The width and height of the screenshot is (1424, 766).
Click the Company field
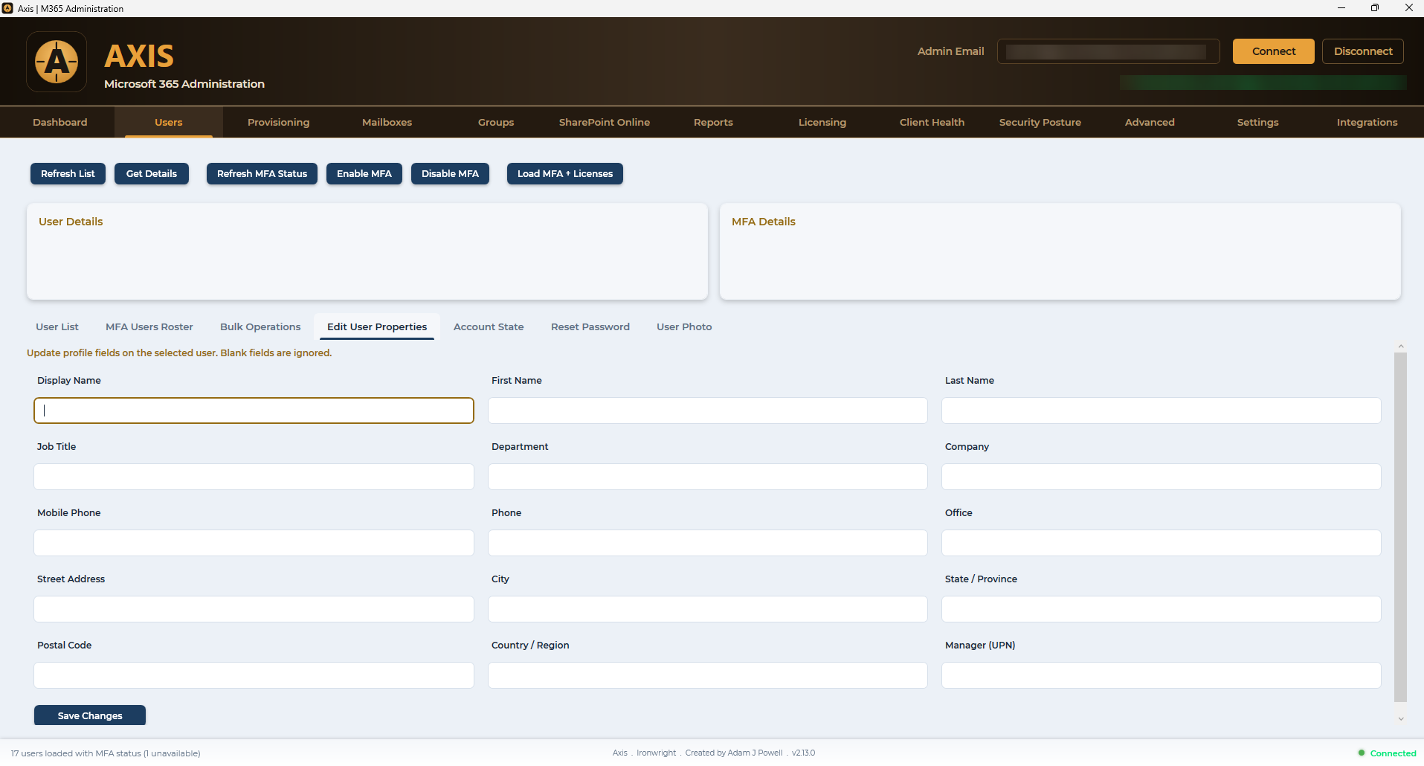1162,477
